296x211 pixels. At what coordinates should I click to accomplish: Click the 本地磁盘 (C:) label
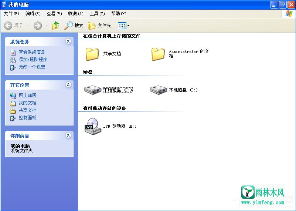pos(118,90)
